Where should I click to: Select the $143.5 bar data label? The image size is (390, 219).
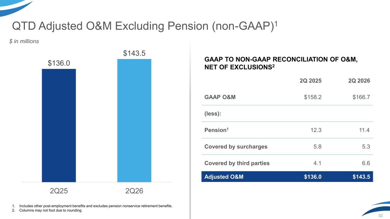coord(134,53)
